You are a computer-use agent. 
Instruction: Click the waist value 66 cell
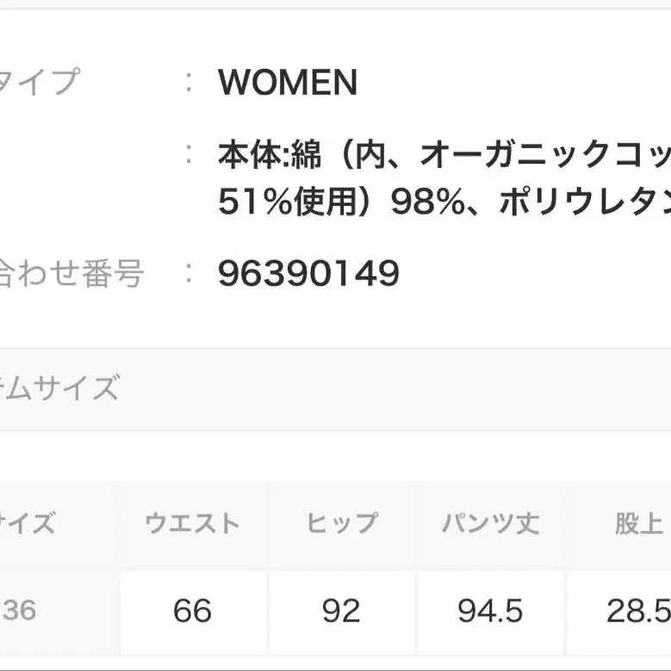pos(192,611)
